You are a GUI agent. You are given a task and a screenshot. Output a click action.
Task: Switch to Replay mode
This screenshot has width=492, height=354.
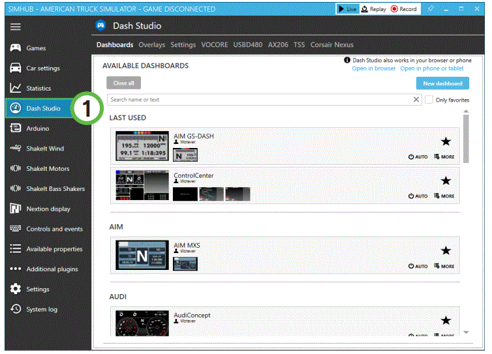coord(374,9)
